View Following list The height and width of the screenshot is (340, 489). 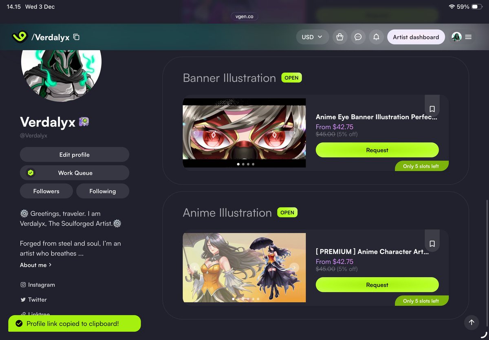click(x=103, y=191)
